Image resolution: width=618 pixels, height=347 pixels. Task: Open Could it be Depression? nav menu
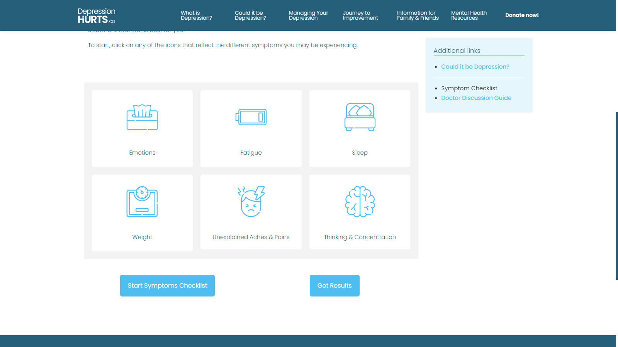click(250, 15)
